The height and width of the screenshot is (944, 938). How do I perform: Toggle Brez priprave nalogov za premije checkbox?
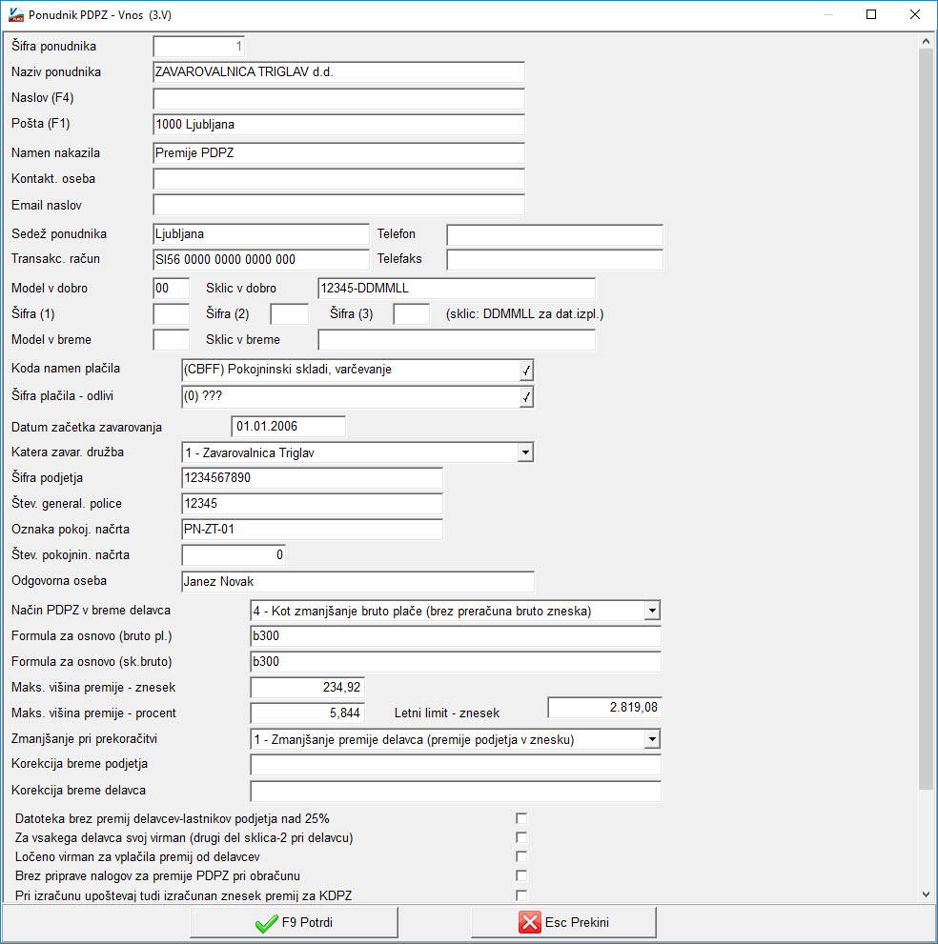521,875
